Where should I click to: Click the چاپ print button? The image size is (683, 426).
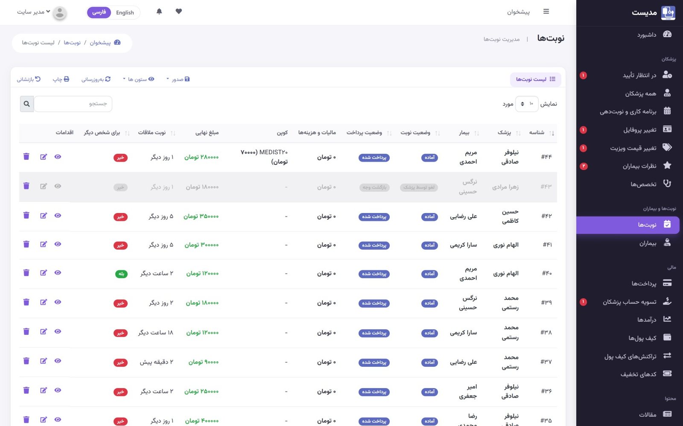tap(61, 79)
